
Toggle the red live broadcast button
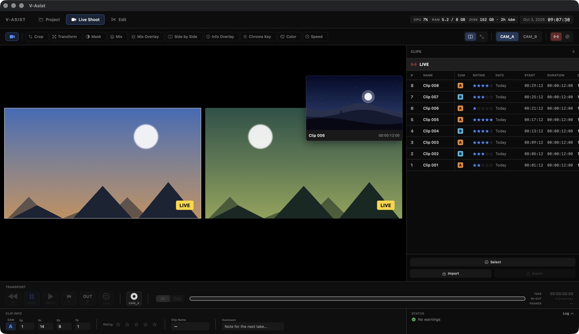tap(556, 37)
